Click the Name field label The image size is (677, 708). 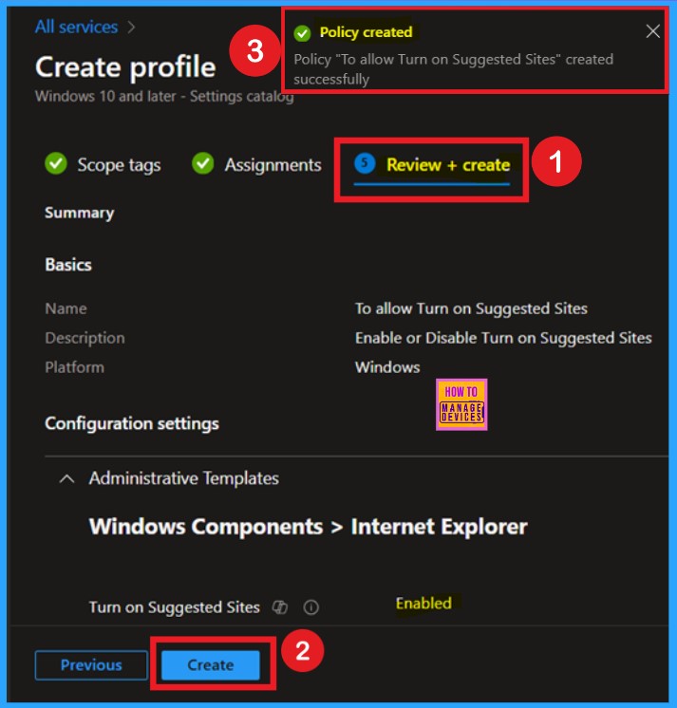[66, 308]
